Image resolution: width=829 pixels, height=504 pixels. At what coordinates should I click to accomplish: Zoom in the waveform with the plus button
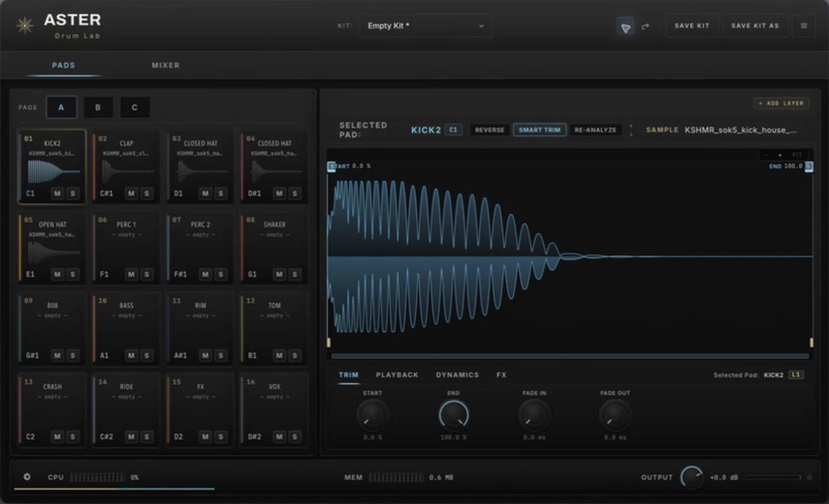click(x=780, y=155)
